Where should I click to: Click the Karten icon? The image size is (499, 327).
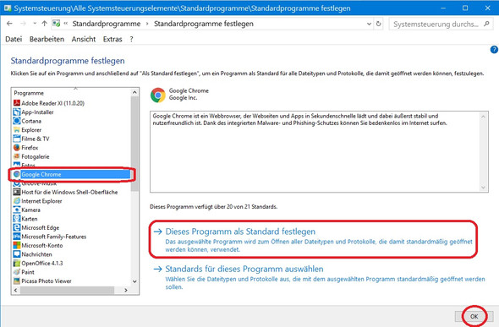click(17, 219)
